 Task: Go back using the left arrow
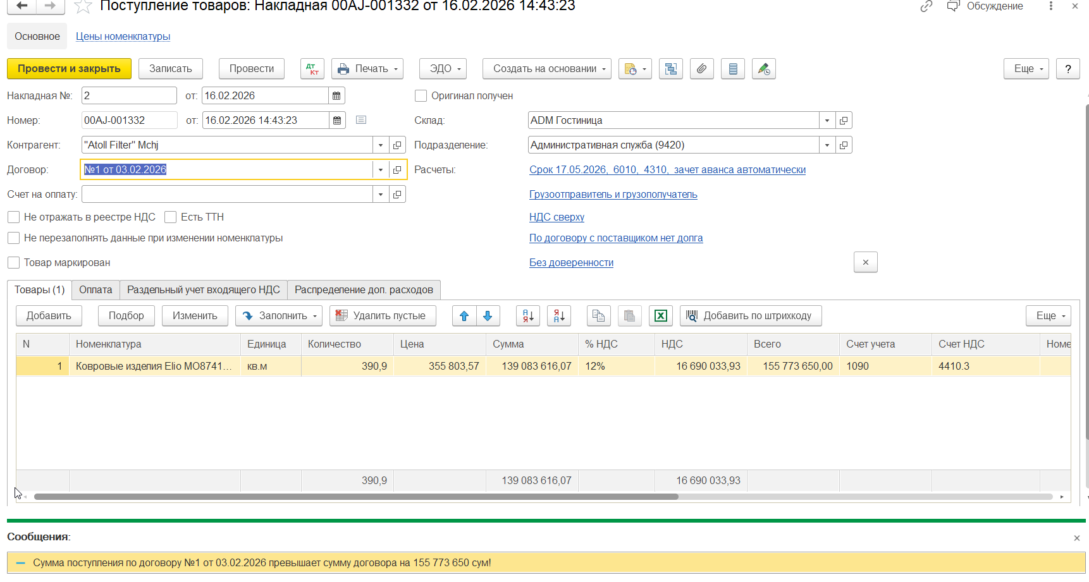[22, 6]
